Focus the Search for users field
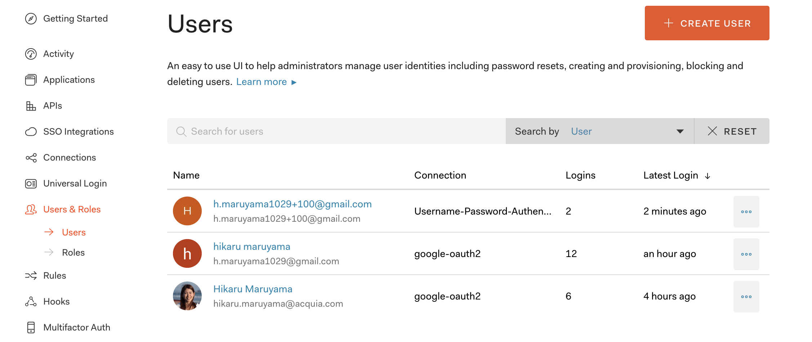The image size is (812, 342). click(x=335, y=131)
